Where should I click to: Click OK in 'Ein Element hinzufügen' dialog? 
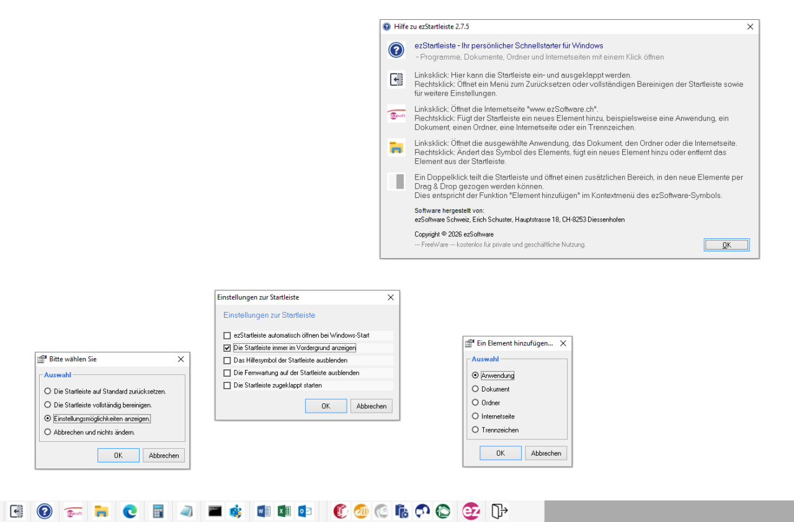pyautogui.click(x=501, y=453)
